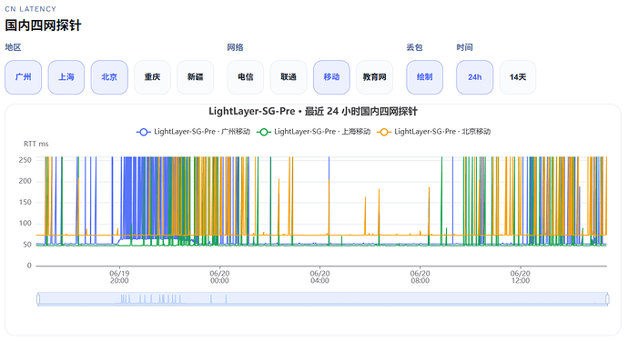This screenshot has width=628, height=341.
Task: Click the 国内四网探针 heading
Action: click(43, 25)
